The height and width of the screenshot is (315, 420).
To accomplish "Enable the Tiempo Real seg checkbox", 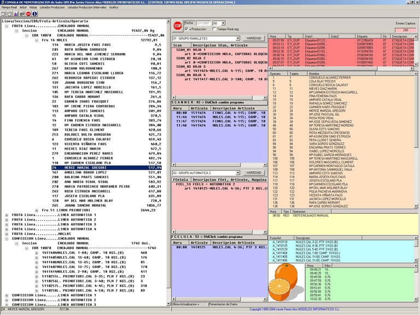I will click(214, 29).
